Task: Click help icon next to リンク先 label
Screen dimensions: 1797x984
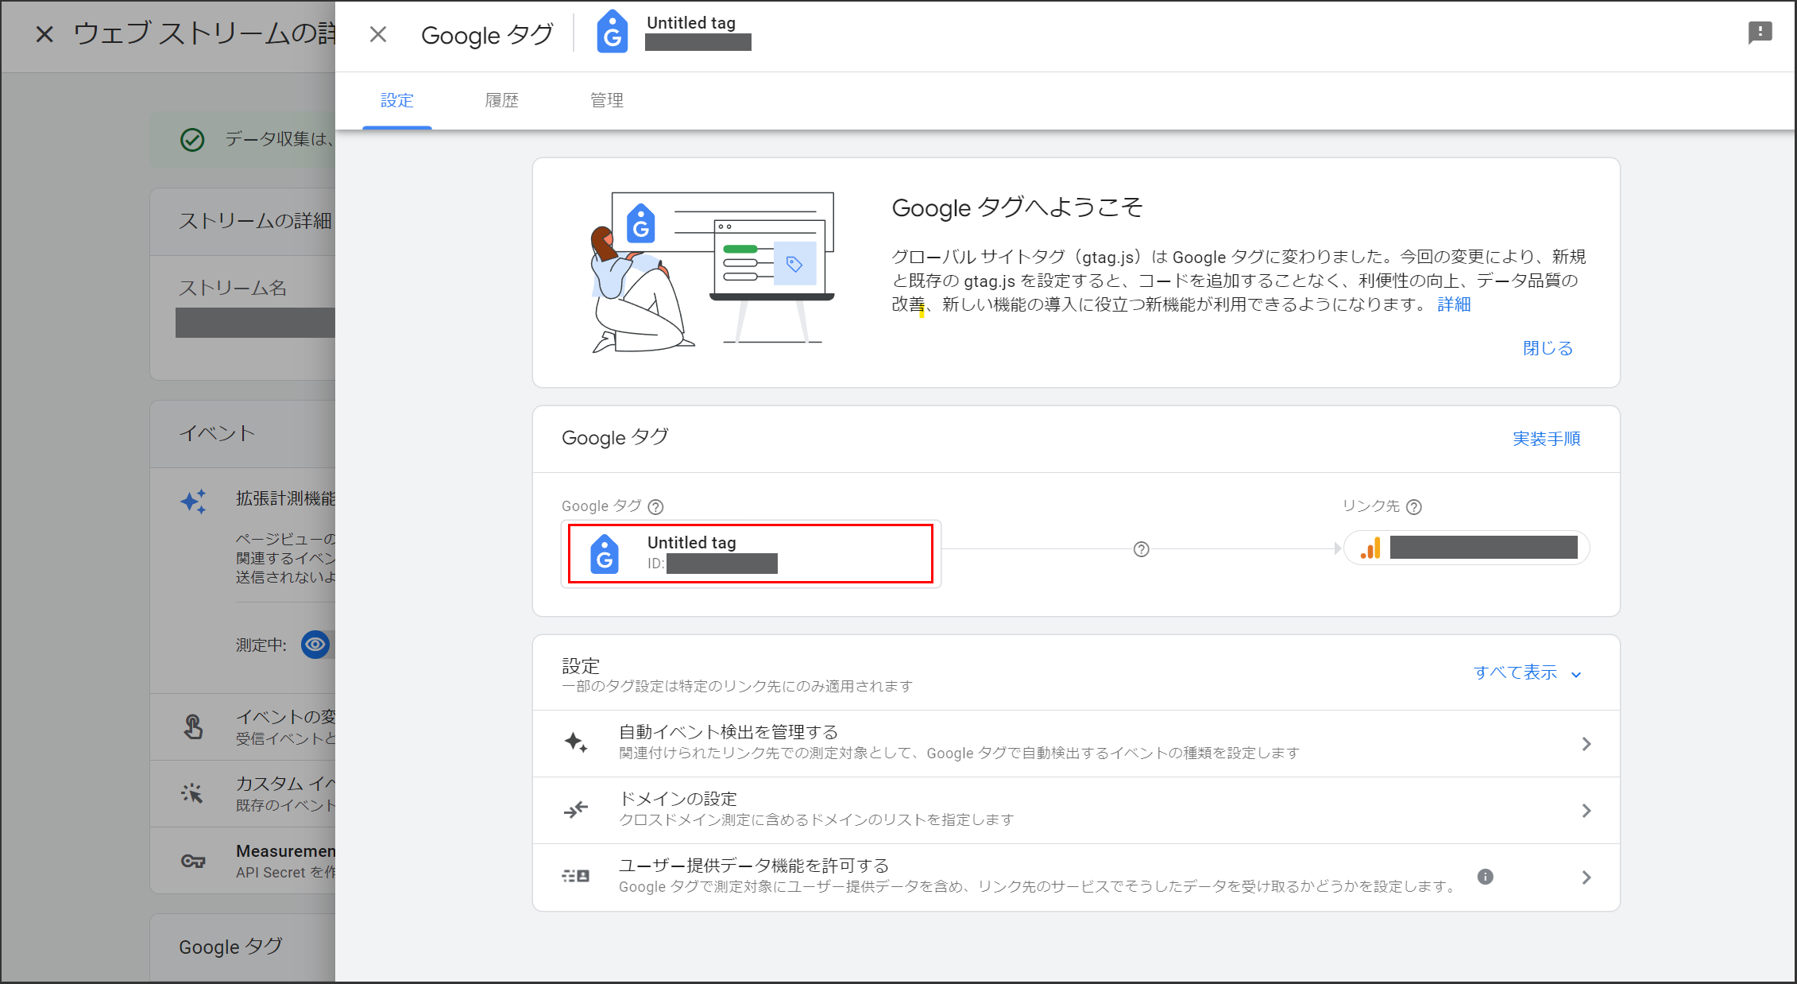Action: [1414, 507]
